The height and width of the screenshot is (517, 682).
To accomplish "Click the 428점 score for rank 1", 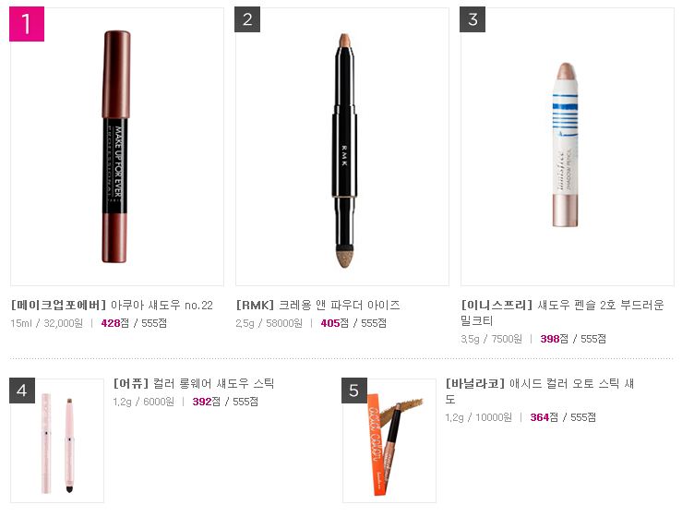I will point(114,323).
